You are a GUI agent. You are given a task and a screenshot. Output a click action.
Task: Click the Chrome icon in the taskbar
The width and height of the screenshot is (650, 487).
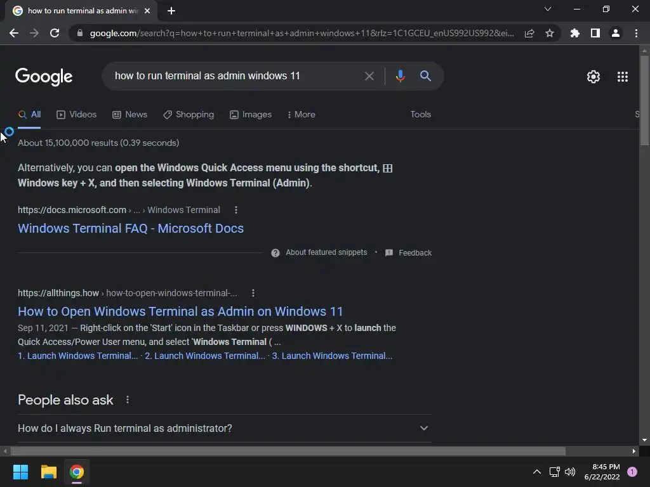tap(77, 472)
